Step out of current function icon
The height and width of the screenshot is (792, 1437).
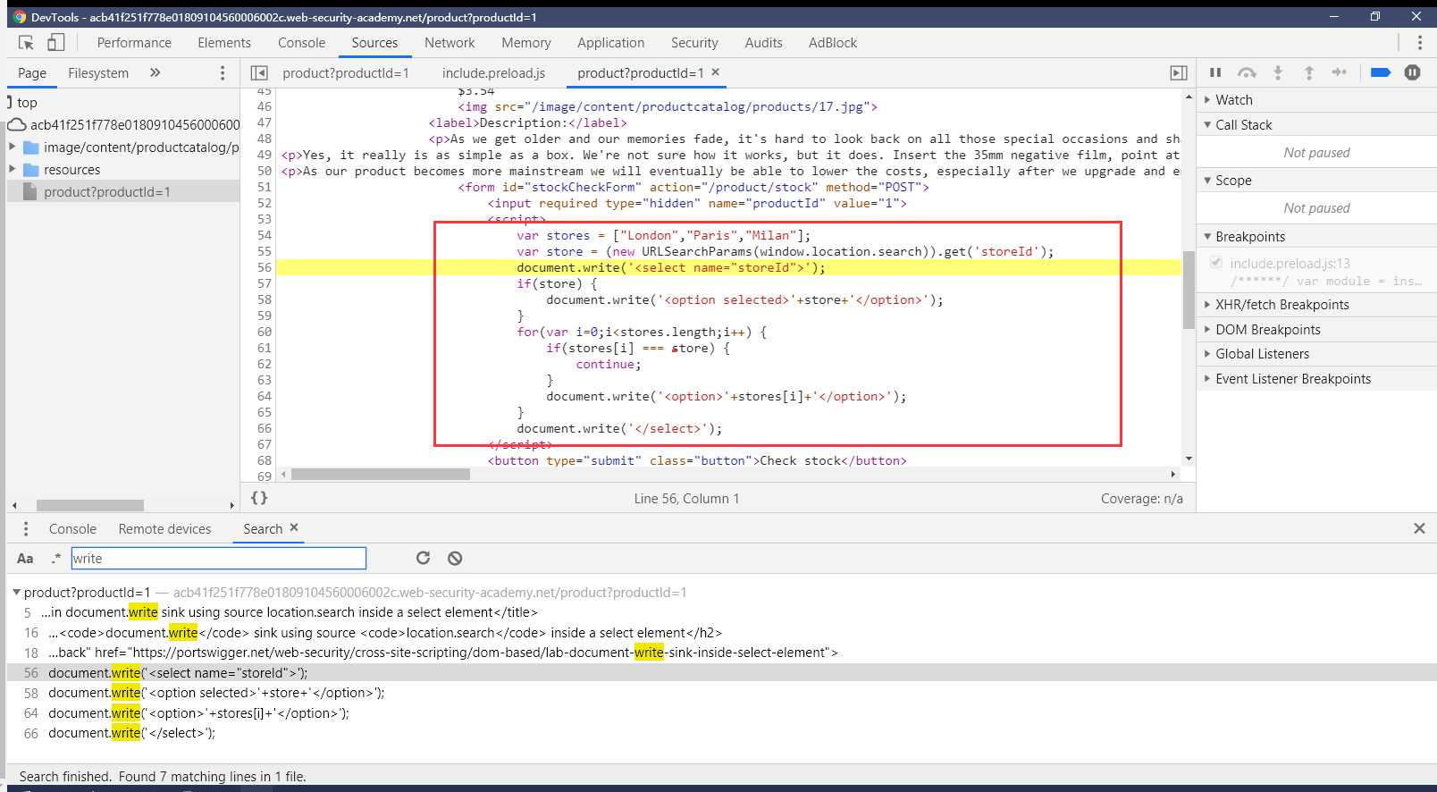[x=1308, y=72]
